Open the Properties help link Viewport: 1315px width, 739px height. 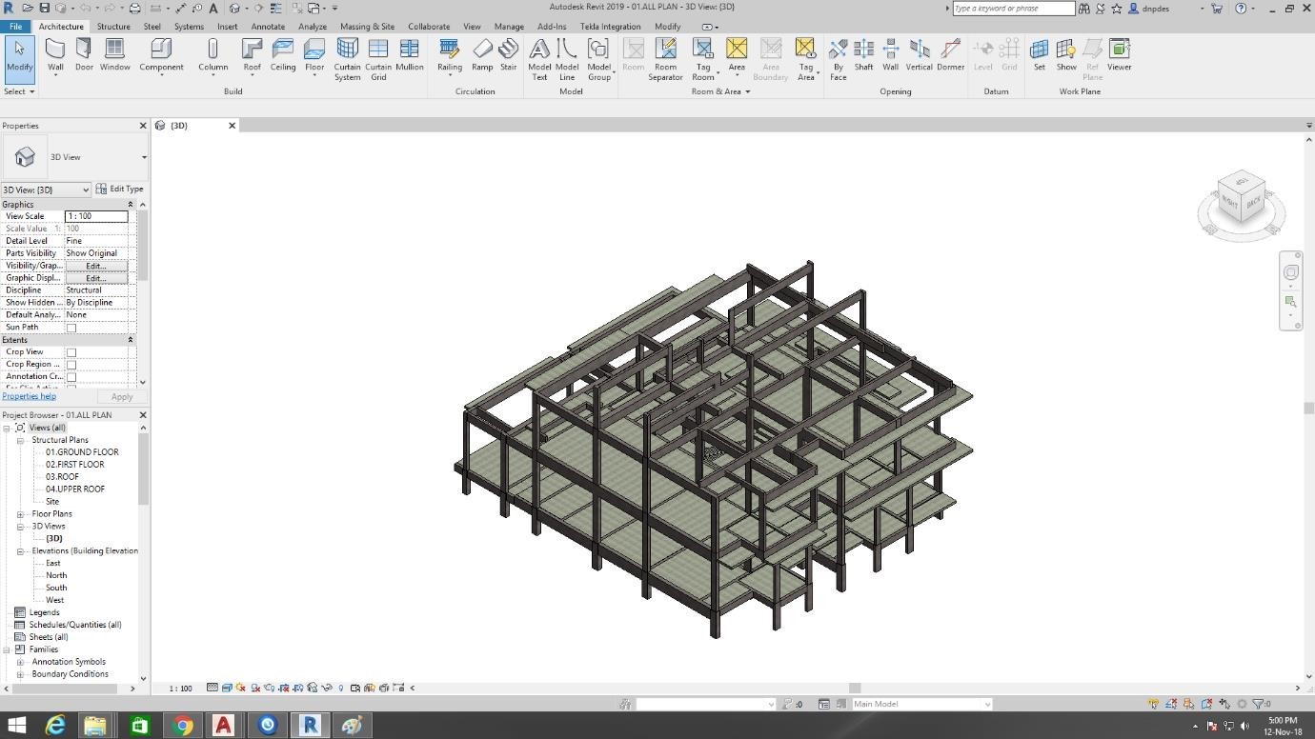(x=29, y=396)
